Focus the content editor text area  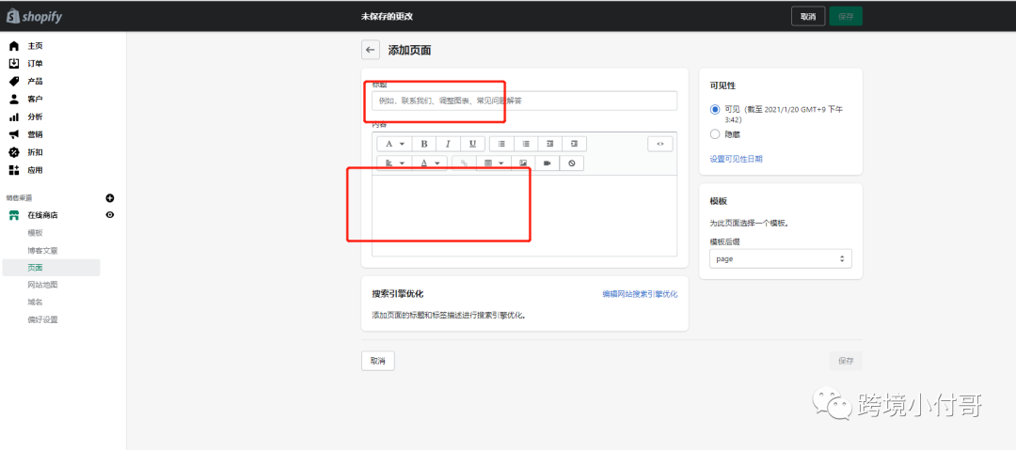coord(525,215)
